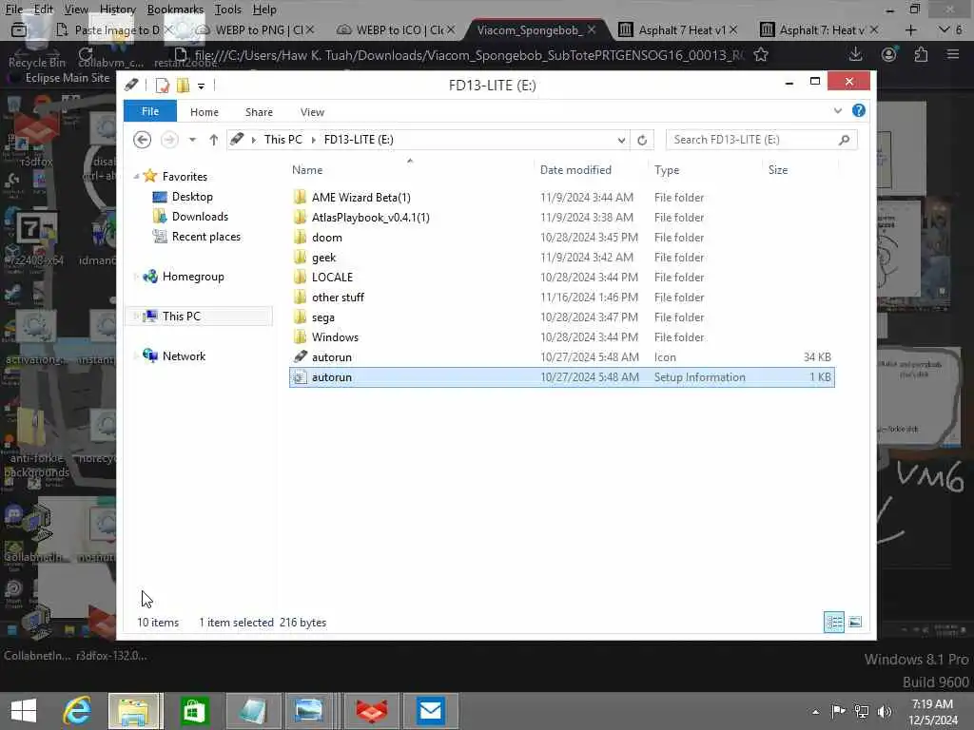This screenshot has height=730, width=974.
Task: Switch to Large icons view button
Action: [x=855, y=622]
